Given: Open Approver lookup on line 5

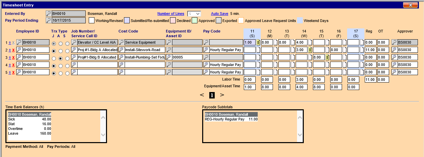Looking at the screenshot, I should tap(395, 72).
